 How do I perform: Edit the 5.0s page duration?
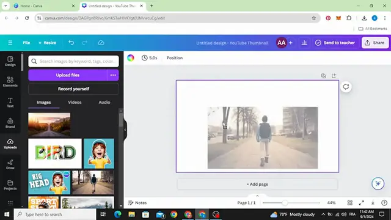pos(149,58)
